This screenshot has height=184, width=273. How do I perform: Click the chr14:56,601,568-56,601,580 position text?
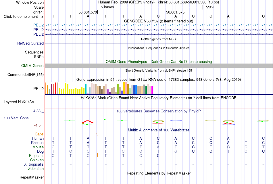(182, 2)
